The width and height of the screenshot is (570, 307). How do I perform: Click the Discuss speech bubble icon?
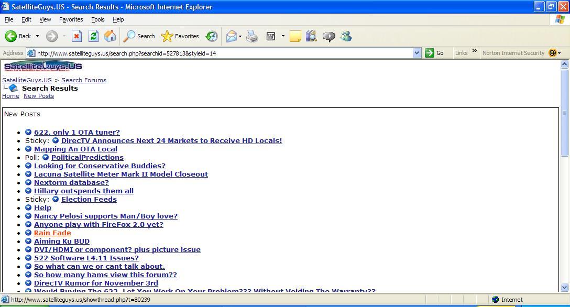[x=329, y=36]
